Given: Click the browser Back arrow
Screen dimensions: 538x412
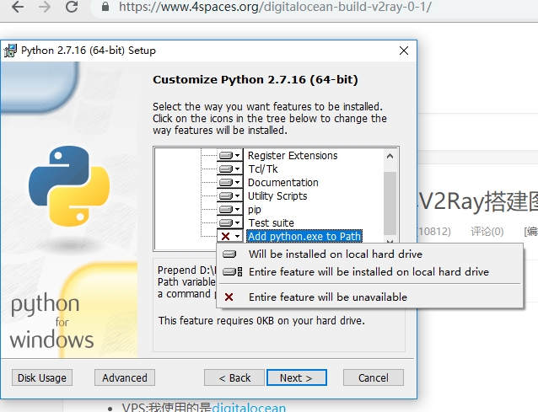Looking at the screenshot, I should tap(18, 7).
